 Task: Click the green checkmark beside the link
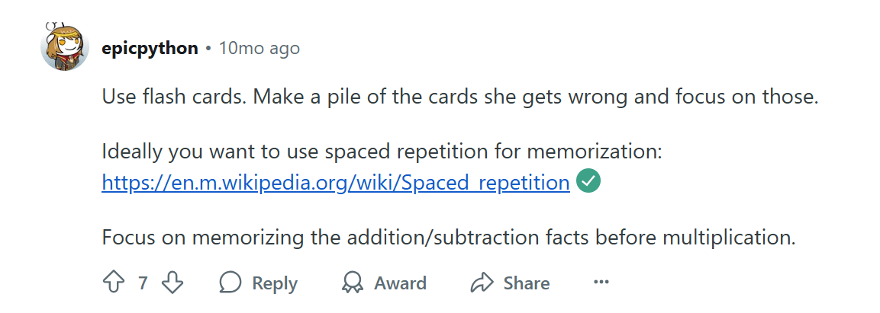588,182
